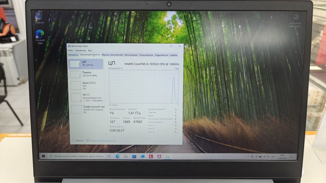This screenshot has height=183, width=326.
Task: Open the resource monitor link
Action: tap(101, 140)
